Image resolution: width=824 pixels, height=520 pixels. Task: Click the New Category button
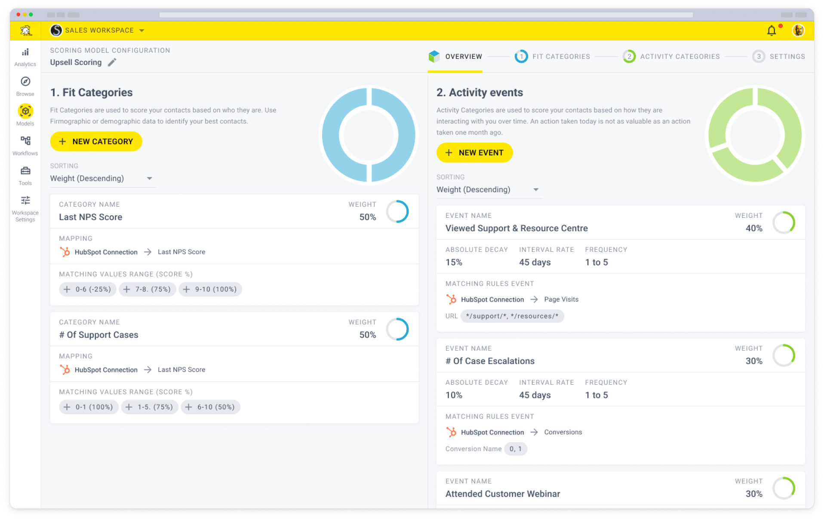point(96,141)
